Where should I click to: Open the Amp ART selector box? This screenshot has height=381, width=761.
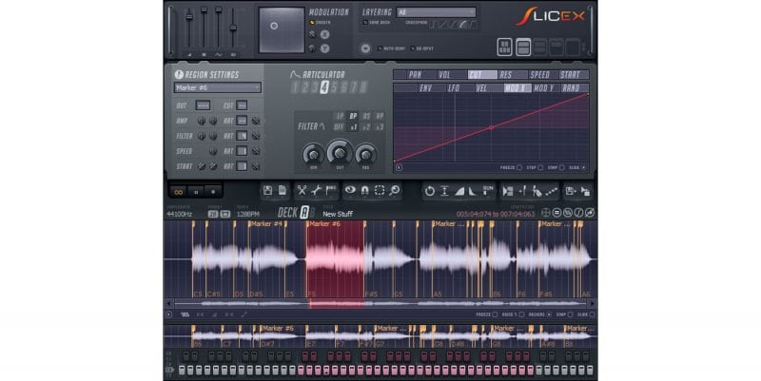point(242,121)
